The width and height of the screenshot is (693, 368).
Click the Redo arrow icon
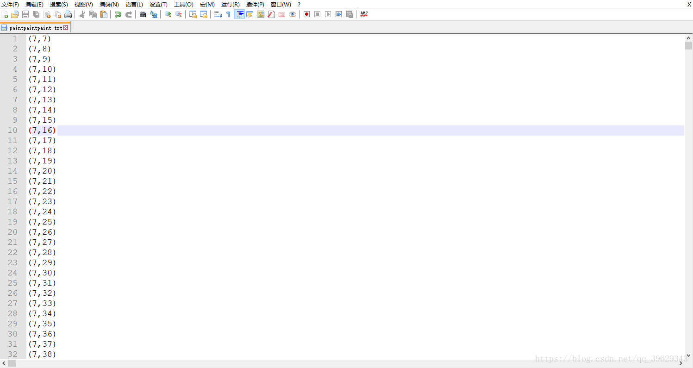(129, 14)
